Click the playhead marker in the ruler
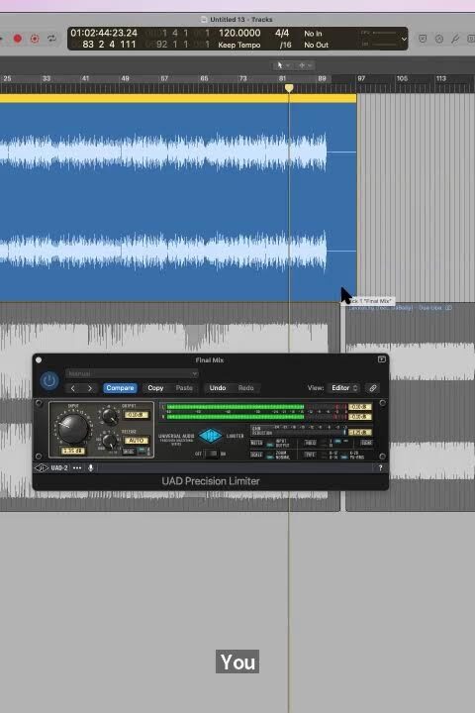 289,88
